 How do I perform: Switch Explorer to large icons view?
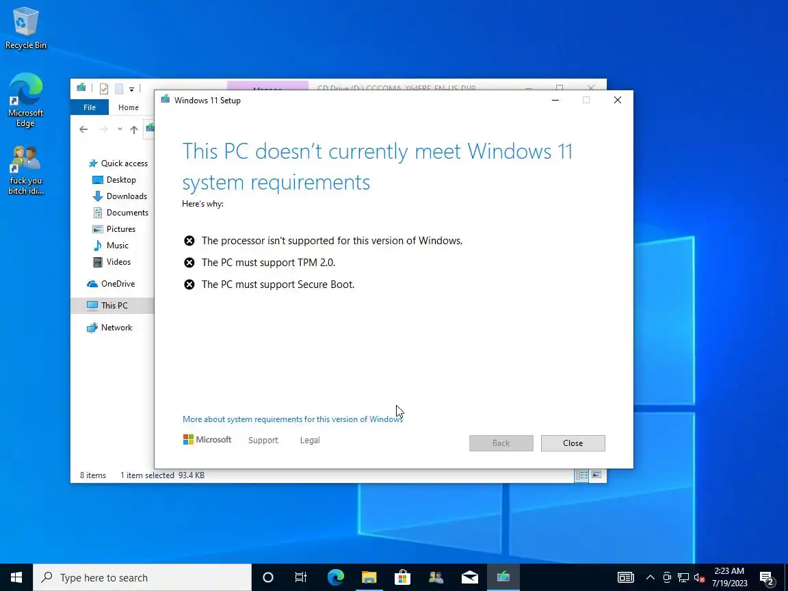(x=596, y=475)
